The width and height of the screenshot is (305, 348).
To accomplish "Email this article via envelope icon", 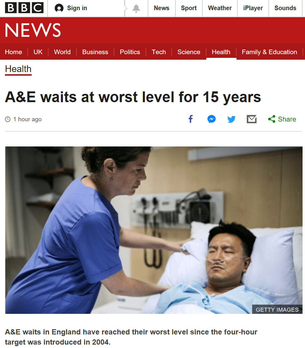I will point(252,119).
